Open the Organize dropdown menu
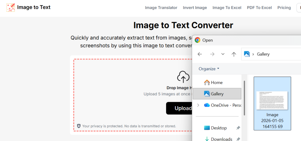301x141 pixels. tap(209, 69)
